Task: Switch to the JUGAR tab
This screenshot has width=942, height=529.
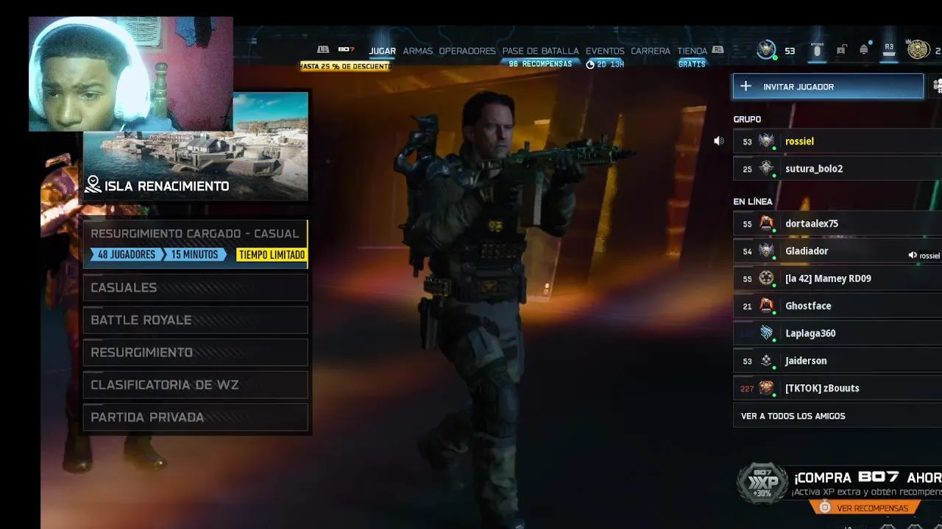Action: (x=383, y=51)
